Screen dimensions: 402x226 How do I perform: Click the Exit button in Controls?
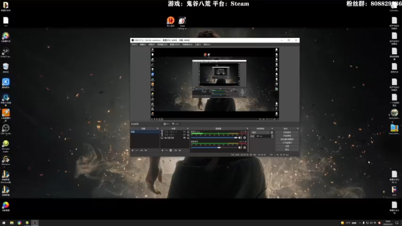(x=287, y=149)
